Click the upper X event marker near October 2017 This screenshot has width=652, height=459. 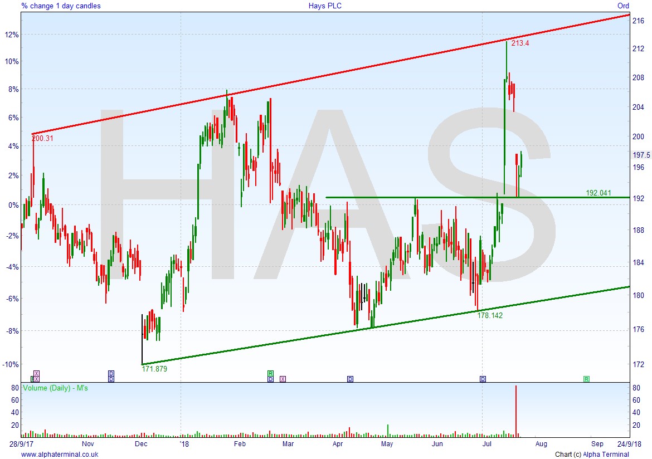36,373
